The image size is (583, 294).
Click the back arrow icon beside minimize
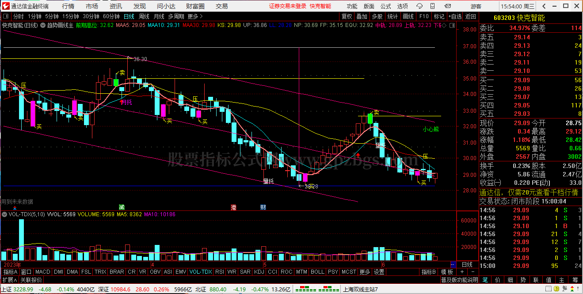click(543, 6)
